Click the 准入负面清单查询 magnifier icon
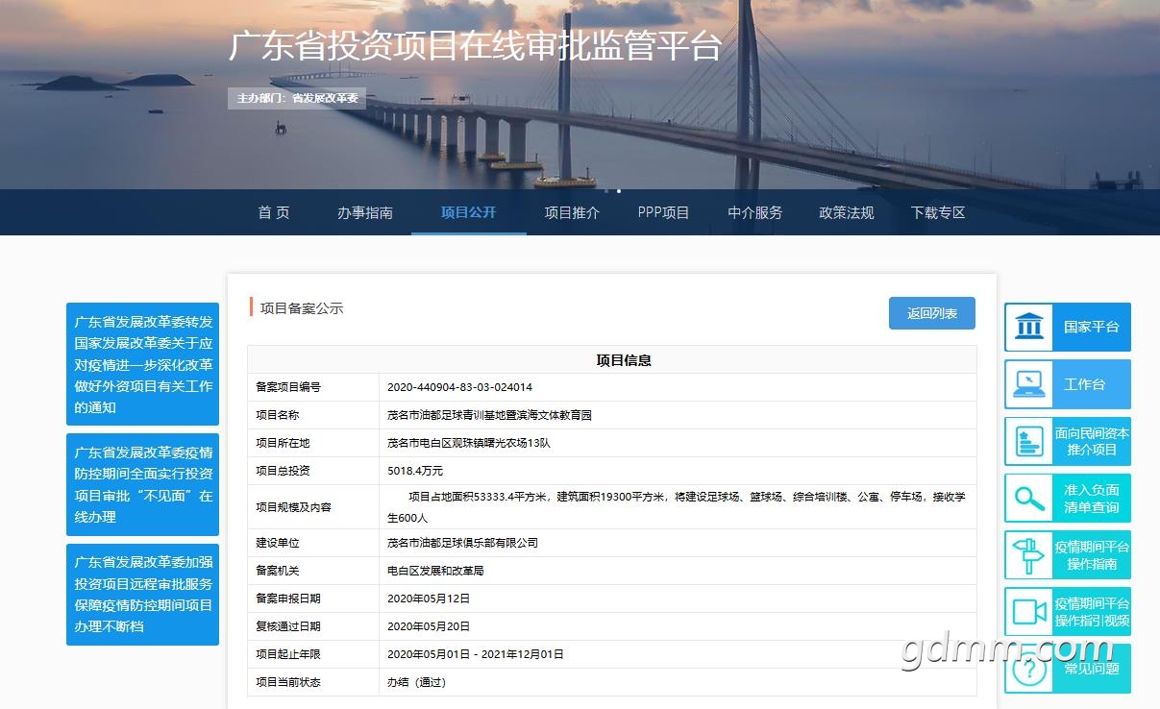The image size is (1160, 709). point(1029,499)
